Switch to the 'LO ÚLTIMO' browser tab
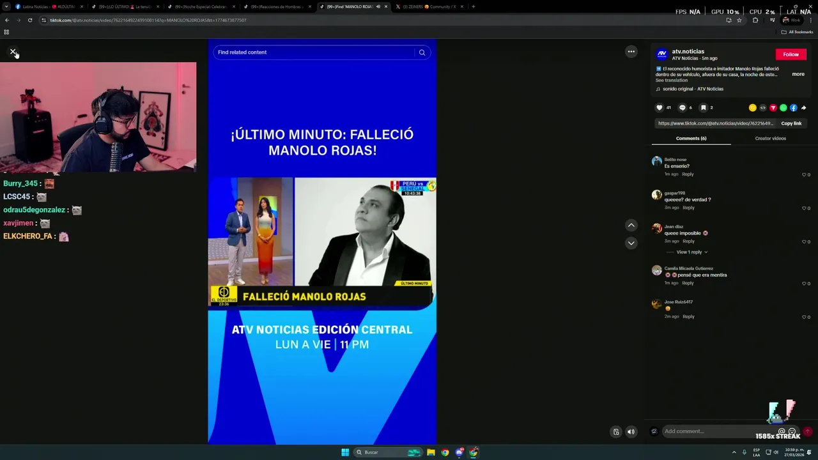The height and width of the screenshot is (460, 818). (125, 6)
